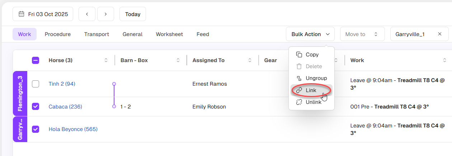Uncheck the Hola Beyonce row checkbox
This screenshot has width=452, height=156.
click(36, 129)
